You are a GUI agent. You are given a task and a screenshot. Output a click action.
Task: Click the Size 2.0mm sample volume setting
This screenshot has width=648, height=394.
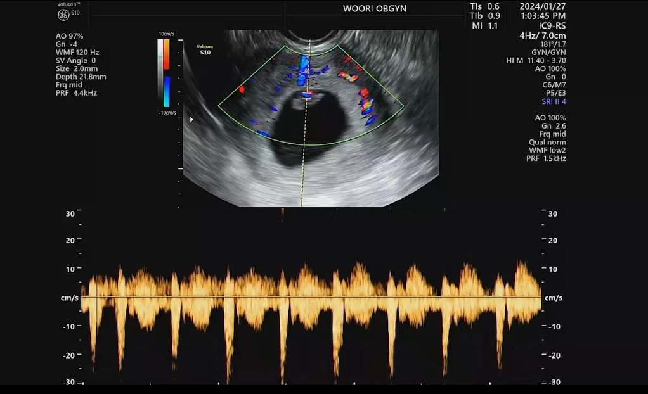77,69
